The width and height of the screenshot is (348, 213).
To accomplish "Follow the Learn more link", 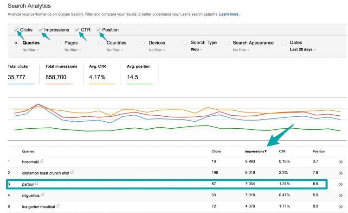I will coord(229,14).
